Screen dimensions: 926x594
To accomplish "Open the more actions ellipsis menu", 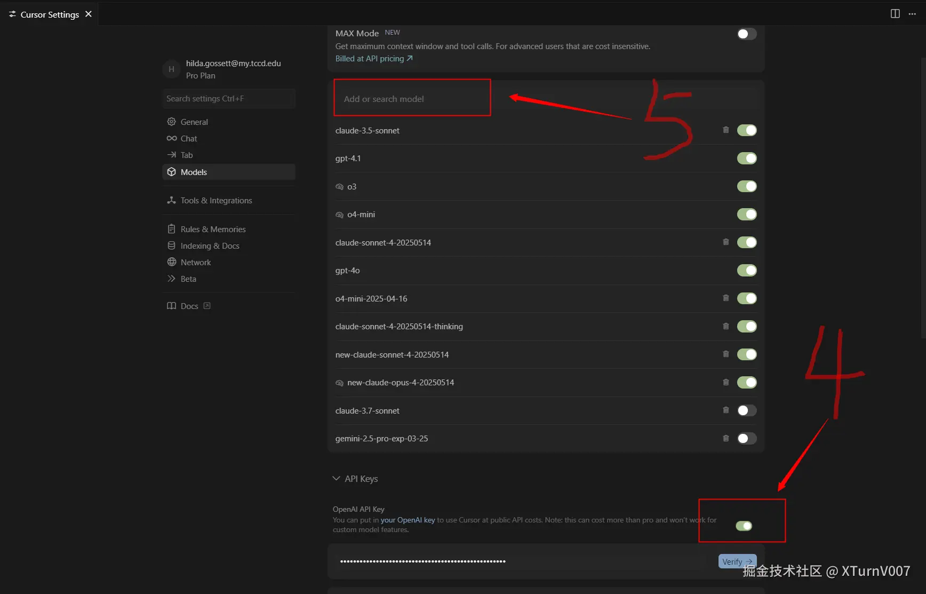I will click(x=912, y=14).
